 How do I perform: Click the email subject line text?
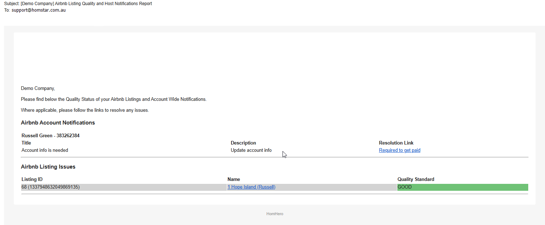coord(86,4)
